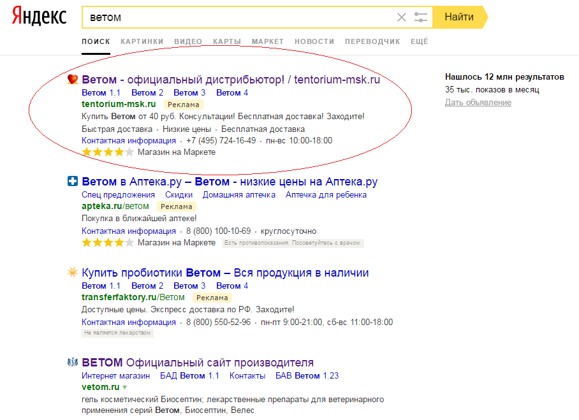Click the Yandex logo
The width and height of the screenshot is (579, 420).
tap(39, 17)
